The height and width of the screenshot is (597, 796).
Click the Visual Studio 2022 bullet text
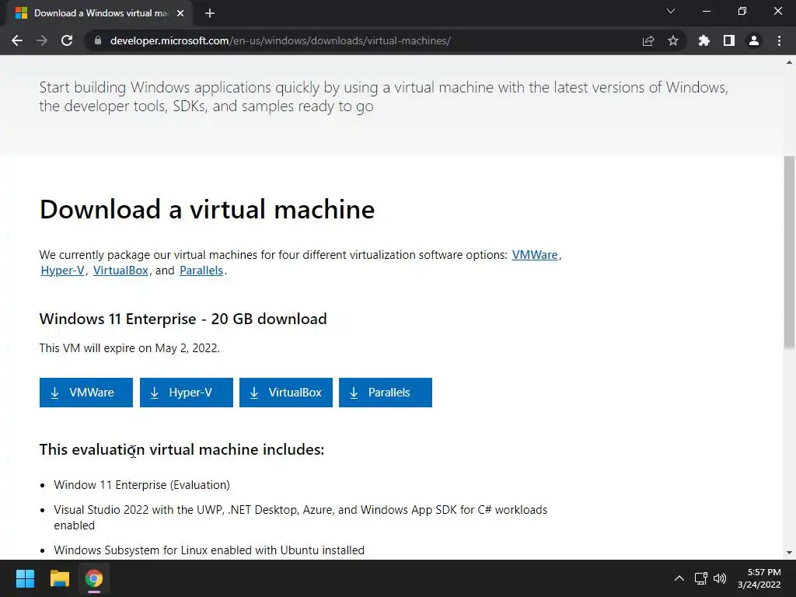301,517
